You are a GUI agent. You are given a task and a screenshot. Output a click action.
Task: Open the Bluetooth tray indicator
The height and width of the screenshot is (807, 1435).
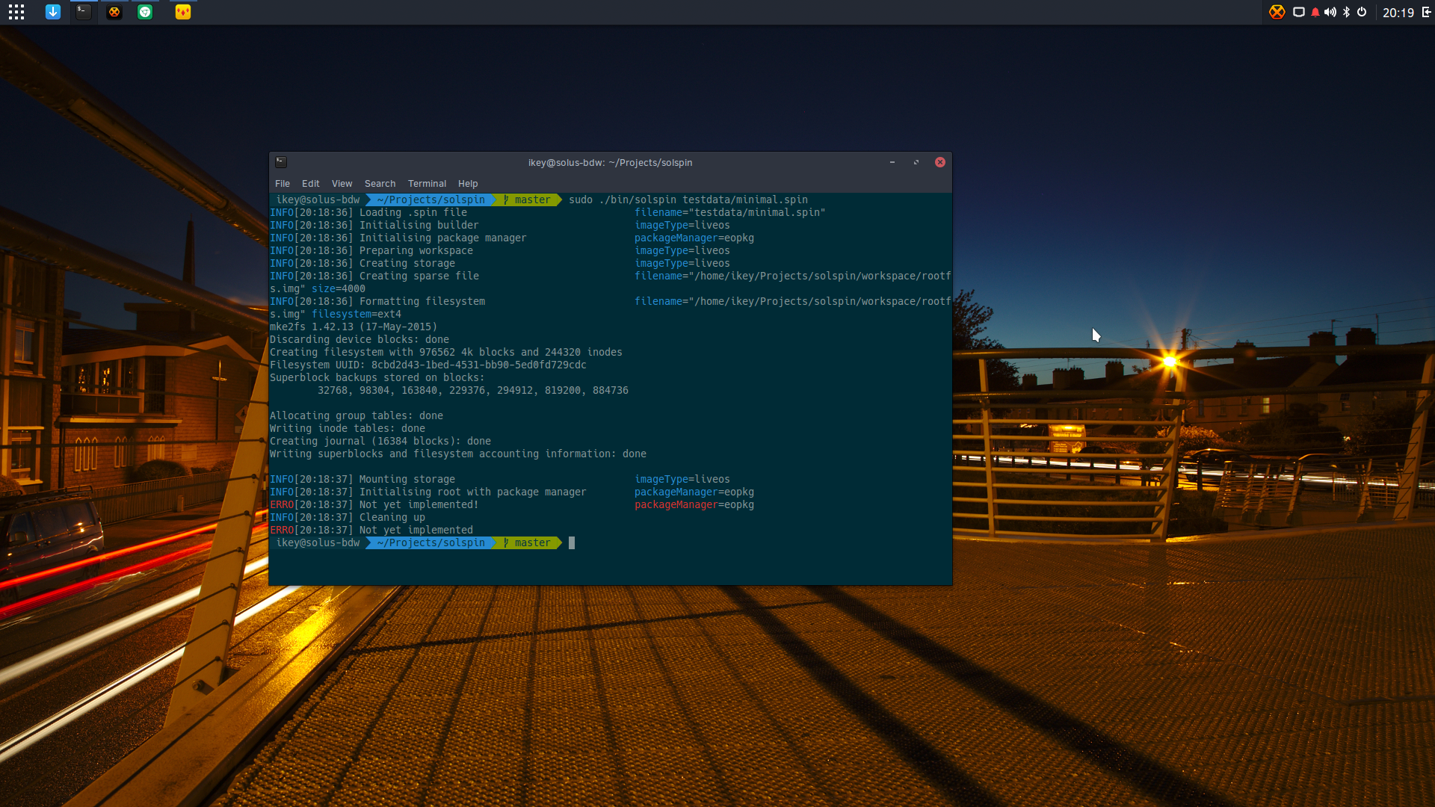(1347, 12)
